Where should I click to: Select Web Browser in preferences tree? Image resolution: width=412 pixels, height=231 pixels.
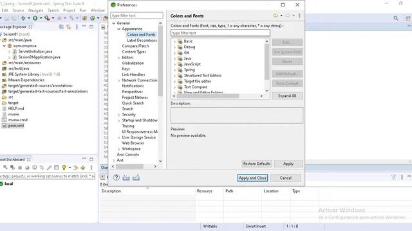click(x=133, y=143)
